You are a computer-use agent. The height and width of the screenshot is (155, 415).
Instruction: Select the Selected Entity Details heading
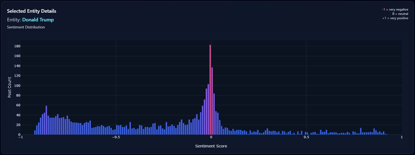pos(31,11)
